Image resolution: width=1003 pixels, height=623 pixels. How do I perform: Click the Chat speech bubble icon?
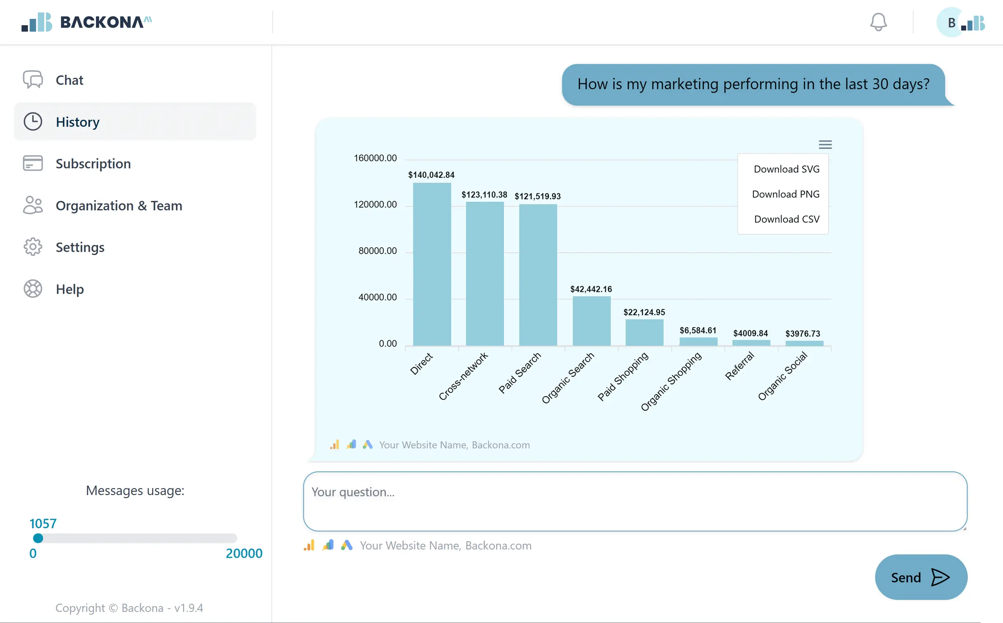pyautogui.click(x=33, y=80)
